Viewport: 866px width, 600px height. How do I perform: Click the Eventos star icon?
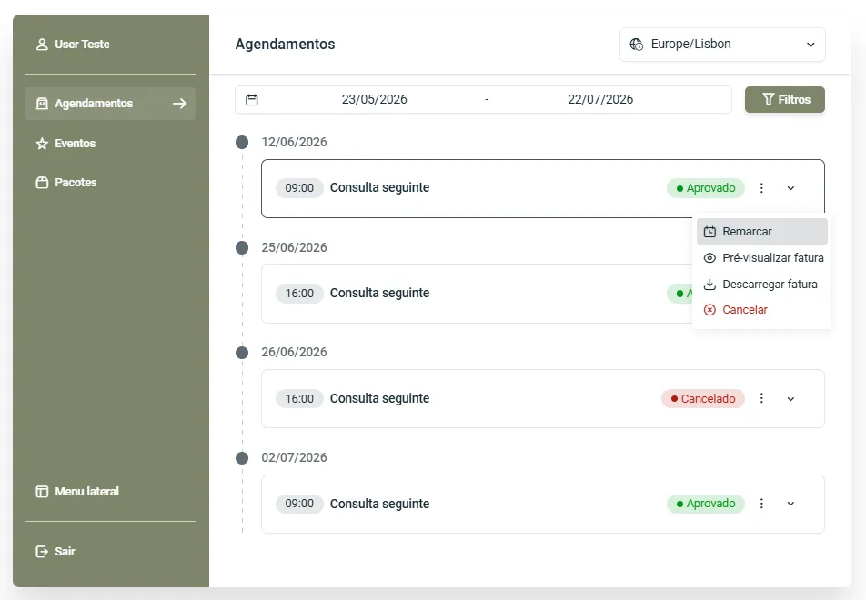[42, 144]
